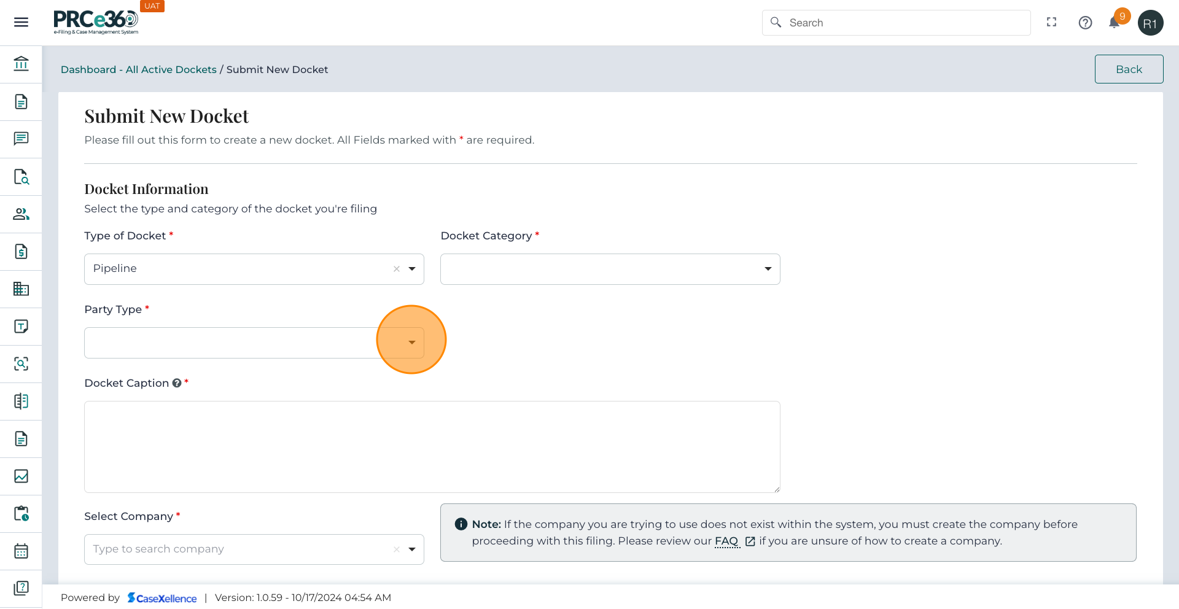Click the dollar document sidebar icon
The width and height of the screenshot is (1179, 609).
click(x=21, y=252)
